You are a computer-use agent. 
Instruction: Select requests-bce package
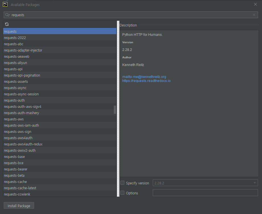point(60,163)
